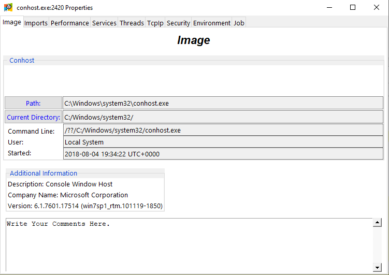389x275 pixels.
Task: Click the Current Directory button
Action: (33, 117)
